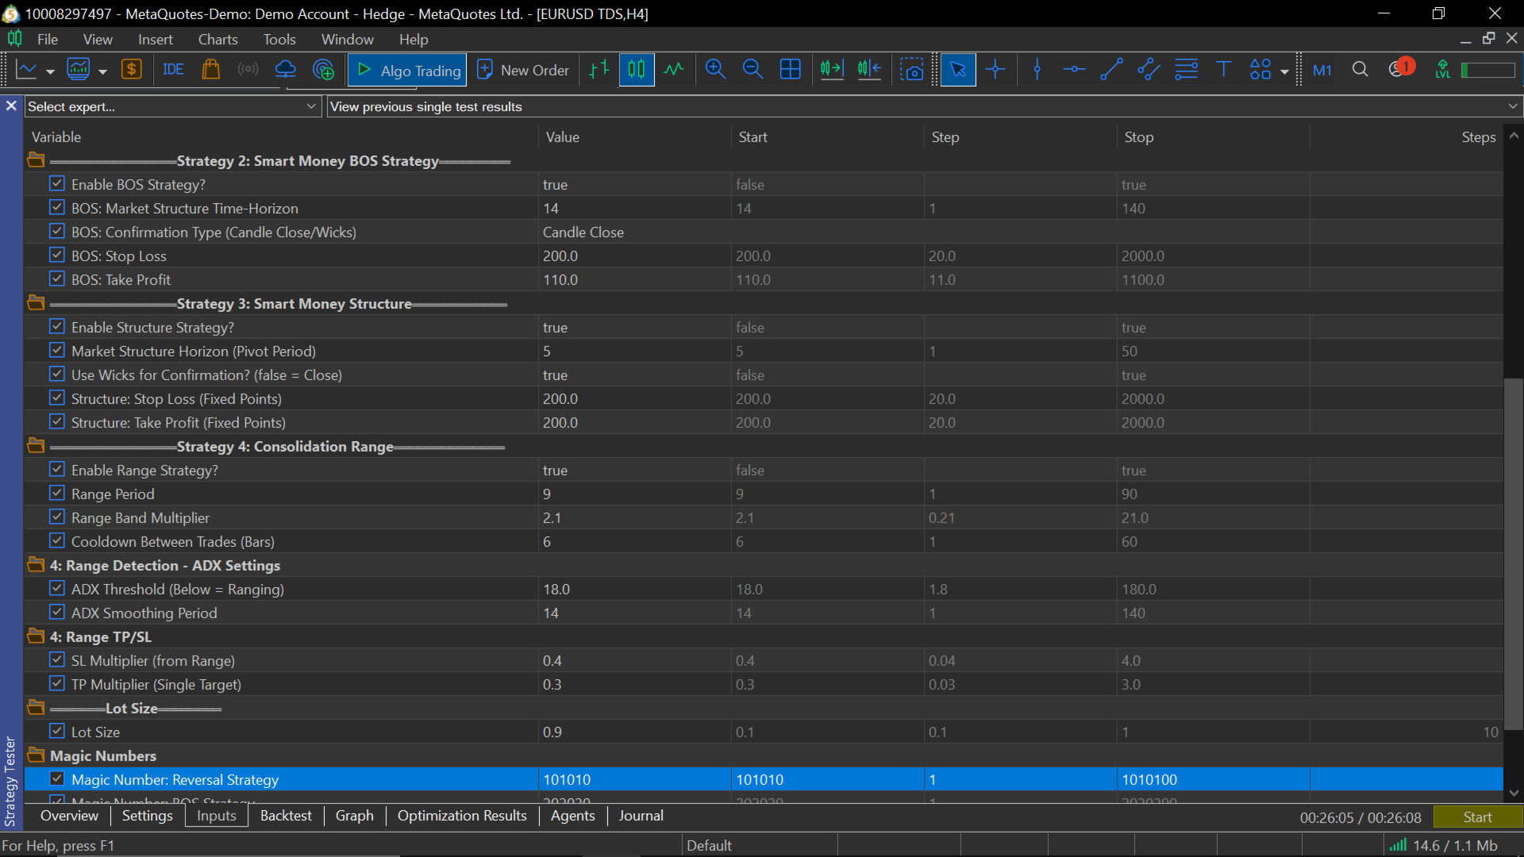Uncheck the Lot Size optimization checkbox
Image resolution: width=1524 pixels, height=857 pixels.
(x=56, y=732)
